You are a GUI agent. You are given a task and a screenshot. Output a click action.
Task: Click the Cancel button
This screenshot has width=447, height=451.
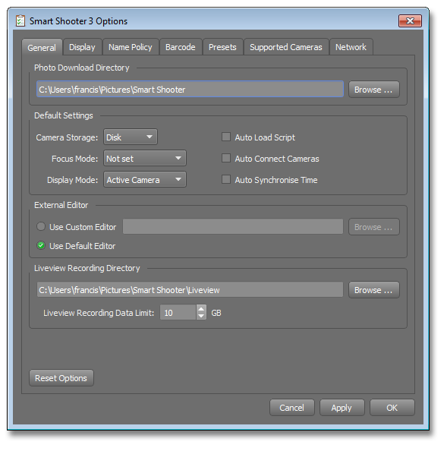point(292,408)
